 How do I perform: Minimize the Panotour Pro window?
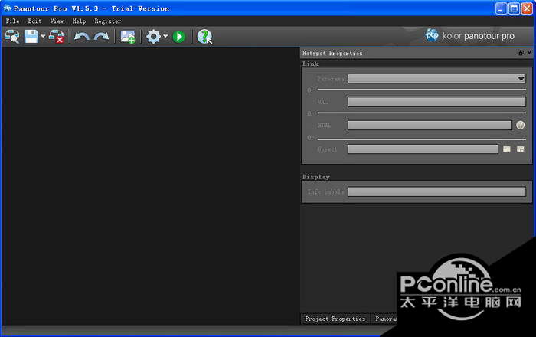point(501,8)
